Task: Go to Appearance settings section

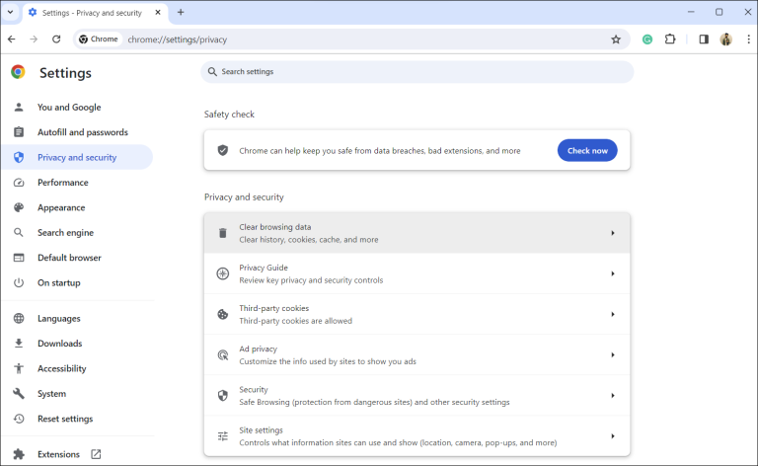Action: [61, 207]
